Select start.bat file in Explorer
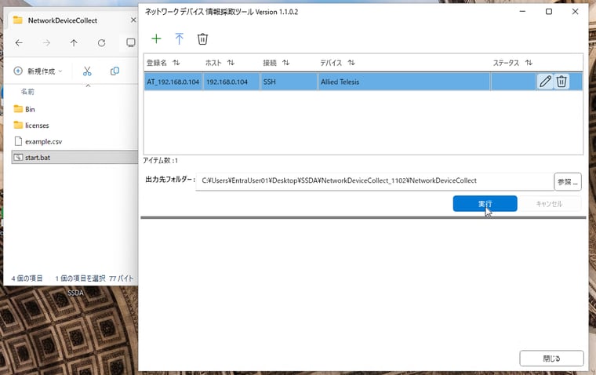 pos(74,158)
